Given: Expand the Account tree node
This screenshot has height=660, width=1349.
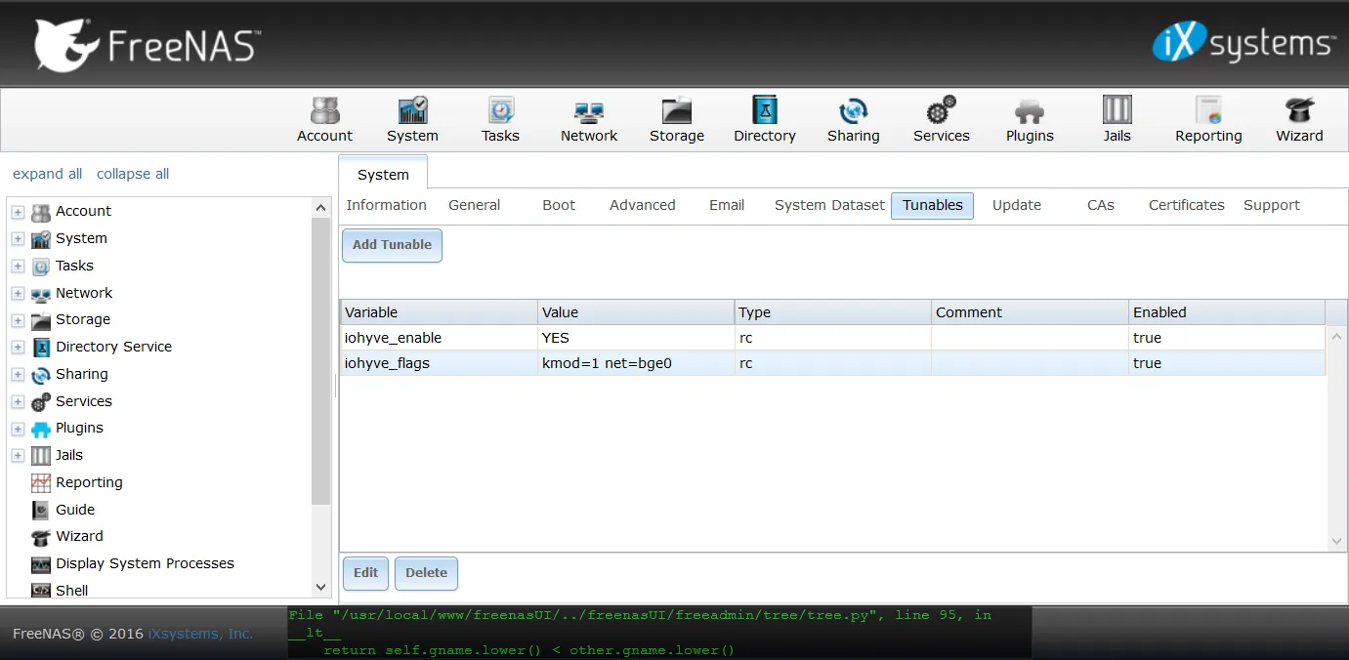Looking at the screenshot, I should pos(18,211).
